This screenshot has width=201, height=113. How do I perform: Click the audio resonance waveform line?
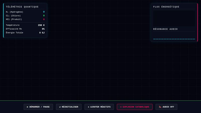coord(174,39)
